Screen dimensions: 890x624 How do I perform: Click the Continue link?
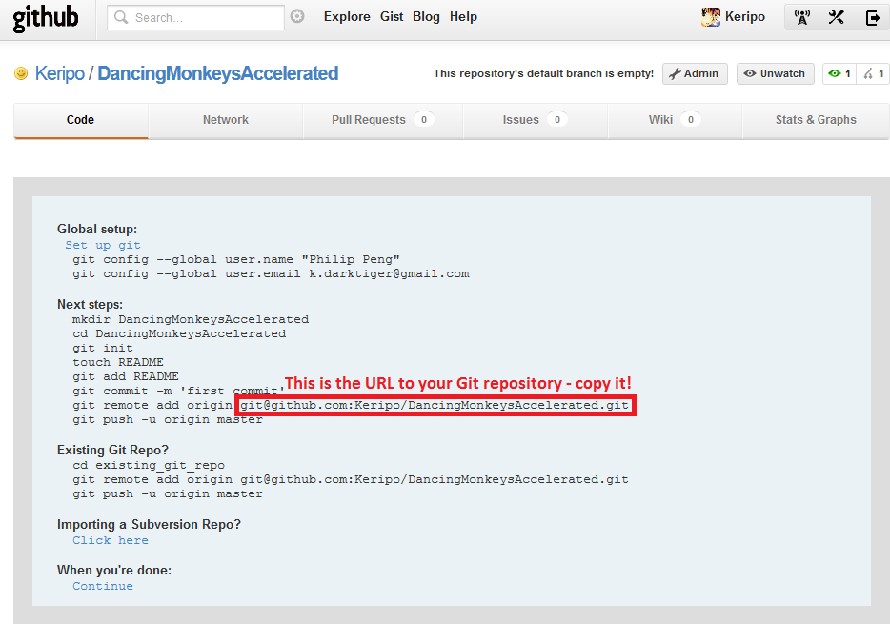103,587
